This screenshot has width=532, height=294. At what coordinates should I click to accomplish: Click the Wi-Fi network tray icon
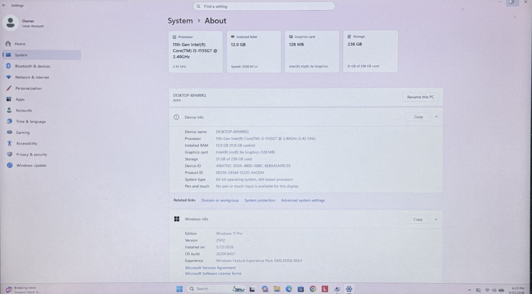point(487,290)
